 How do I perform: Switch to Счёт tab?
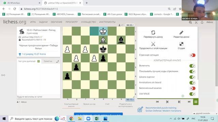[107, 104]
